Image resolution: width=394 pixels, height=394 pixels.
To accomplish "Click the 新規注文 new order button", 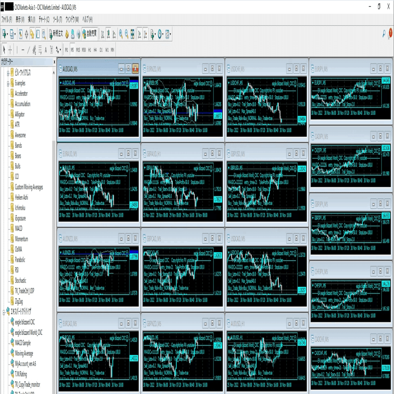I will tap(56, 34).
